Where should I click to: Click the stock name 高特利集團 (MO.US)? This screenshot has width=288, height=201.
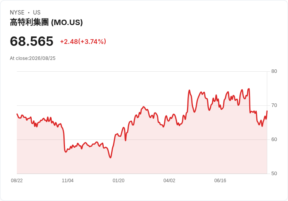[x=46, y=22]
